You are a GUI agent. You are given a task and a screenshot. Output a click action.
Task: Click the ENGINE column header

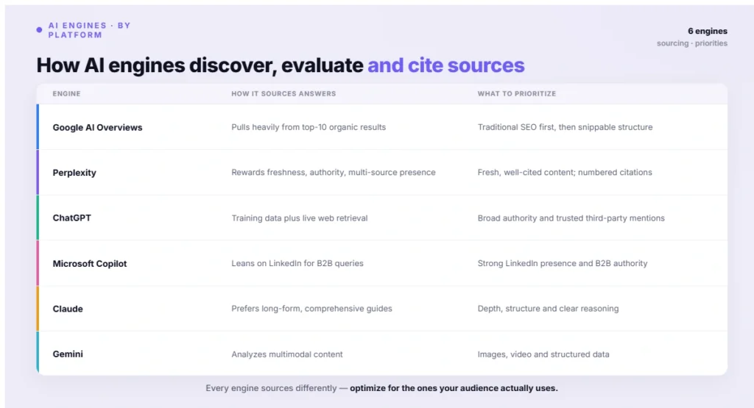(66, 93)
